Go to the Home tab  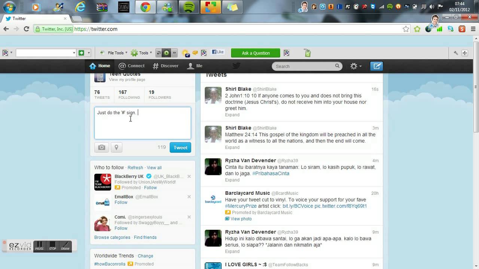point(100,66)
